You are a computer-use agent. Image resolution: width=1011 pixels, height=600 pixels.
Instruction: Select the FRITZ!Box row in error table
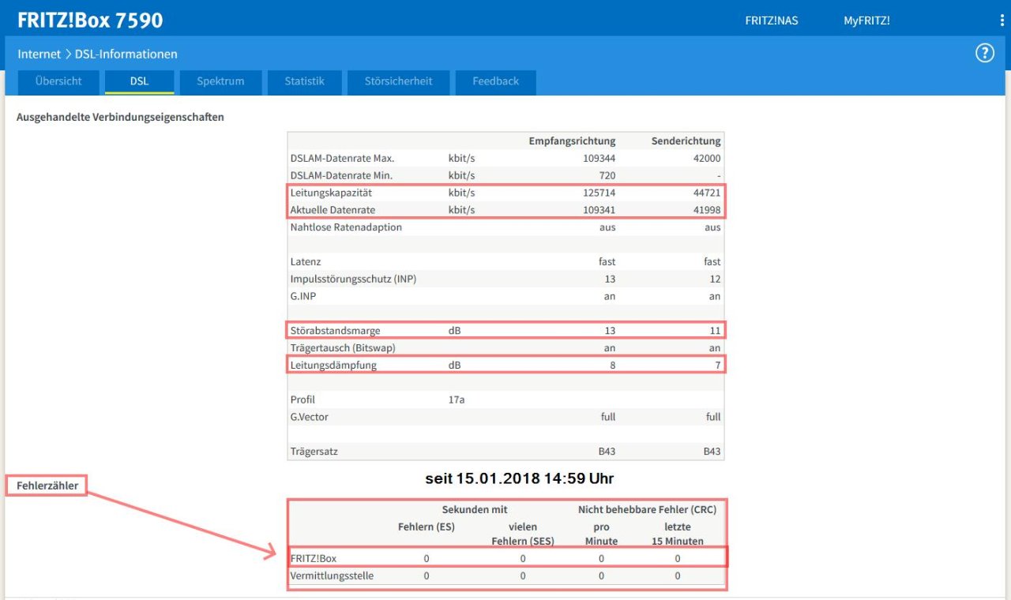507,558
